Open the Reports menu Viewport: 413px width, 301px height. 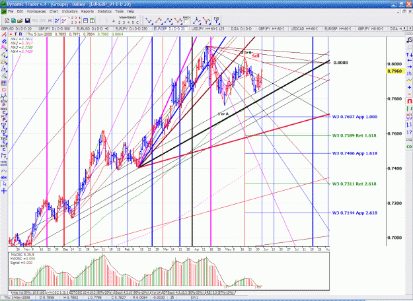87,11
